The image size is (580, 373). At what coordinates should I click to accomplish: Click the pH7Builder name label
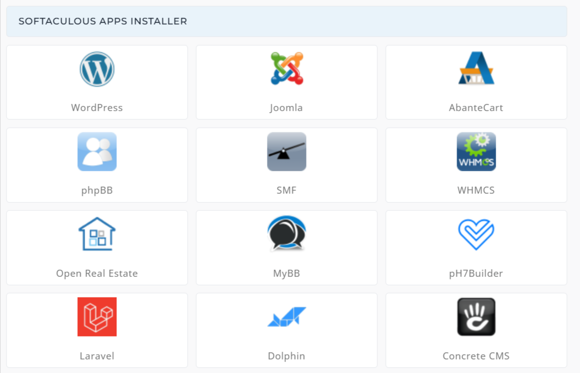click(x=476, y=273)
